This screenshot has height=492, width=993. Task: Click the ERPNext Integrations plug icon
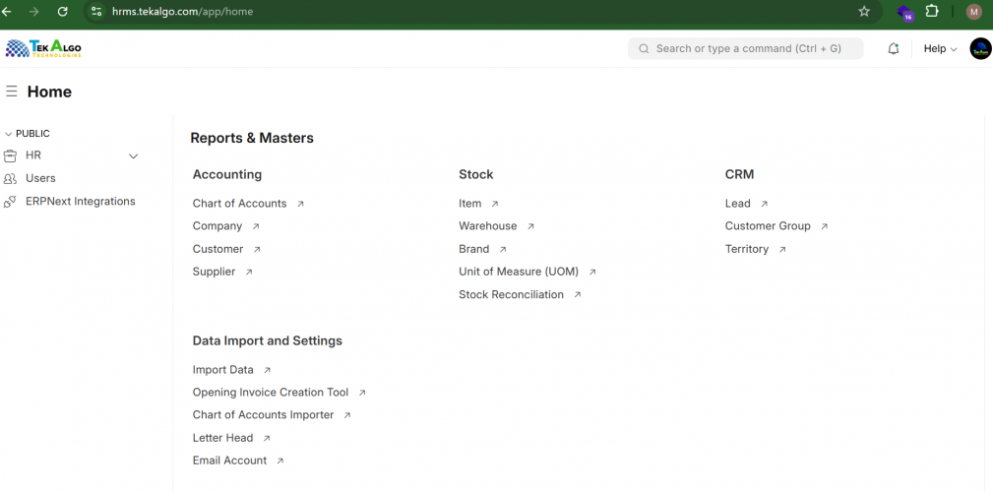10,202
